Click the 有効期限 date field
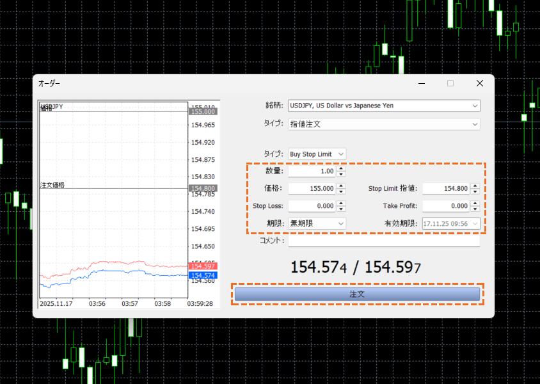 coord(445,223)
